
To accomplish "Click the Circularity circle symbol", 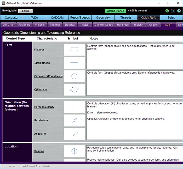I will click(75, 76).
